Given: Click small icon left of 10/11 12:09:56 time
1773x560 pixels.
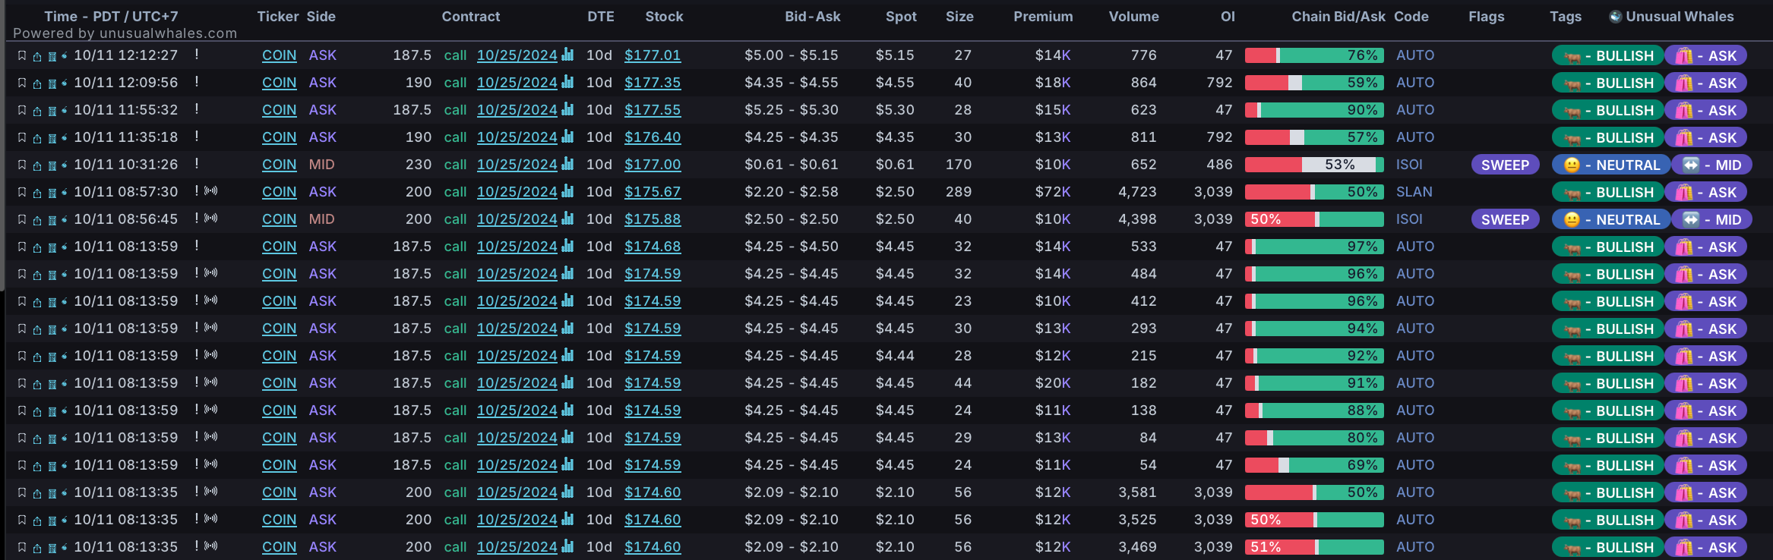Looking at the screenshot, I should (65, 83).
